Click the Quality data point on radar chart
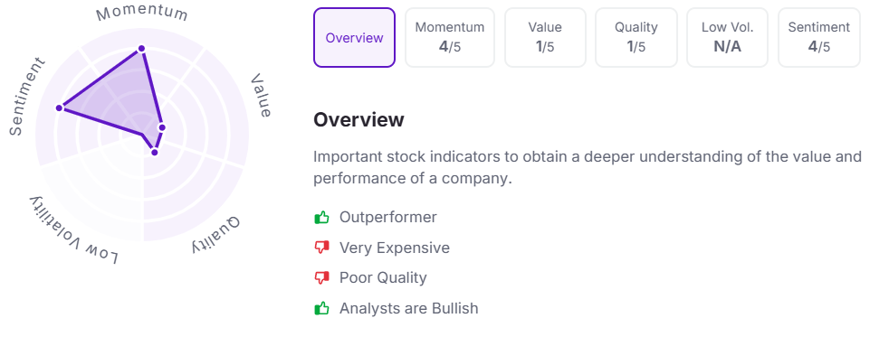Image resolution: width=889 pixels, height=337 pixels. coord(154,152)
